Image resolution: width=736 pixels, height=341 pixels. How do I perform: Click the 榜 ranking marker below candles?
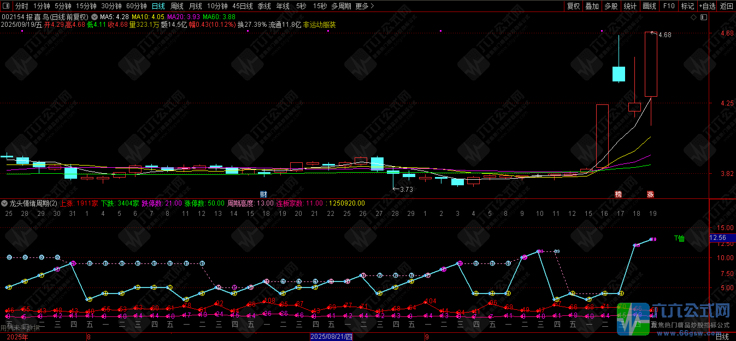pyautogui.click(x=619, y=194)
